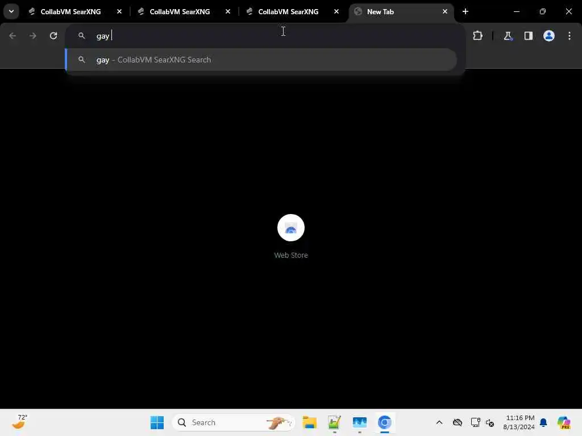Expand hidden system tray icons chevron
Image resolution: width=582 pixels, height=436 pixels.
pos(439,422)
